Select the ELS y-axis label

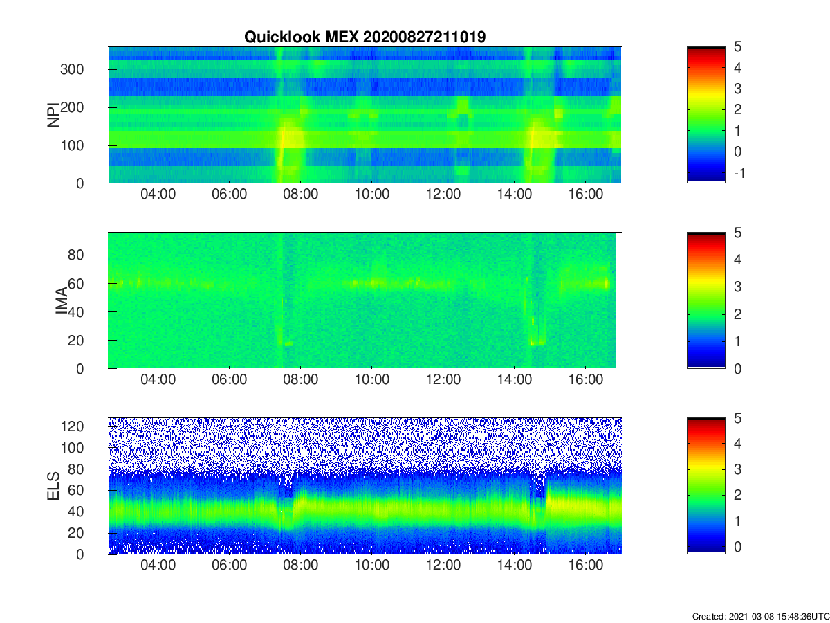pyautogui.click(x=53, y=486)
